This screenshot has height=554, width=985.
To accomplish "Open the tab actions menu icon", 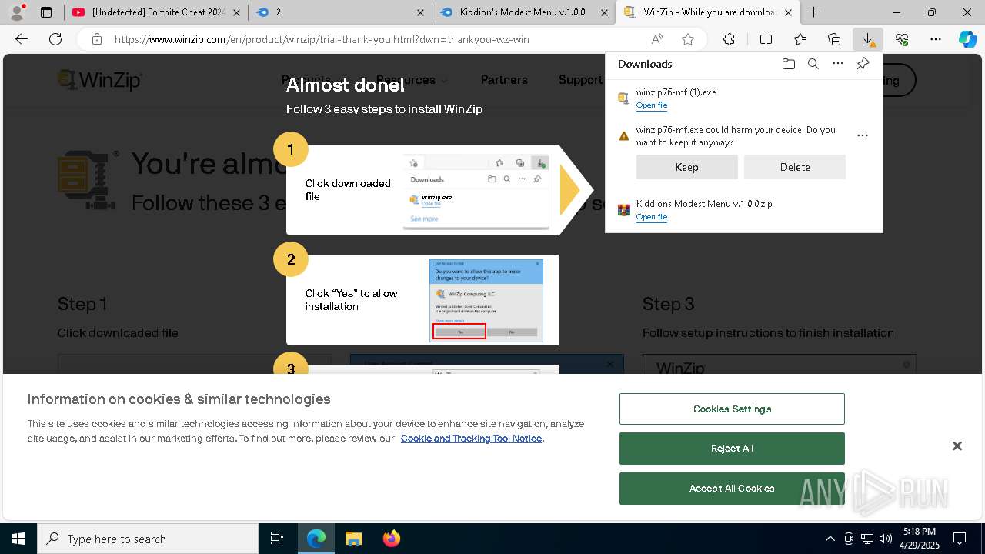I will [x=46, y=12].
